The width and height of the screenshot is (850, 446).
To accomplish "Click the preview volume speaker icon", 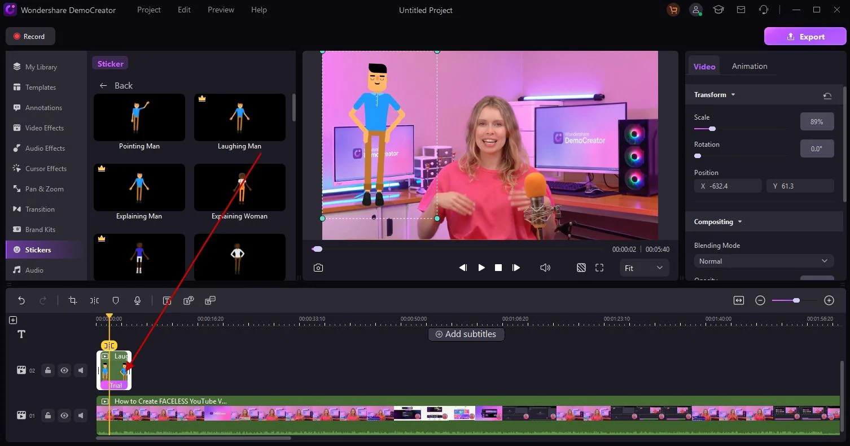I will pos(545,268).
